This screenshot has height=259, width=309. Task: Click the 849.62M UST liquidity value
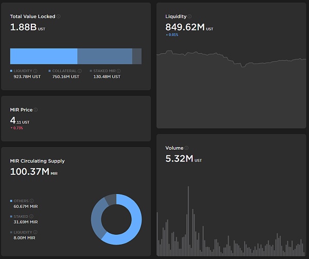pos(189,27)
